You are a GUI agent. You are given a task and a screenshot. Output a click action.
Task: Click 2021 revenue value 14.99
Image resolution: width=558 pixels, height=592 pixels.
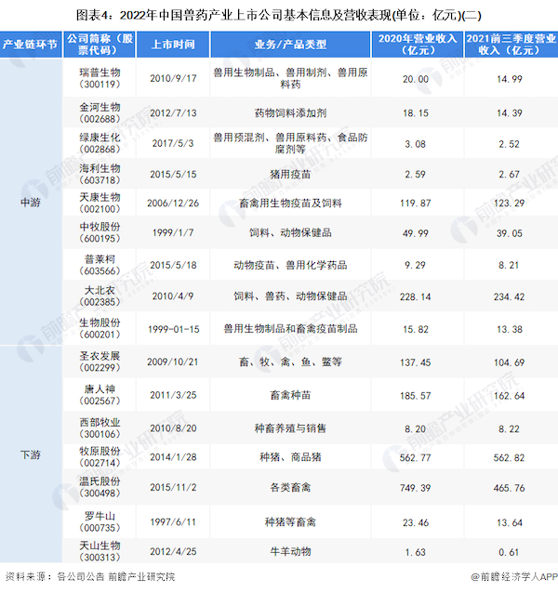click(x=510, y=79)
